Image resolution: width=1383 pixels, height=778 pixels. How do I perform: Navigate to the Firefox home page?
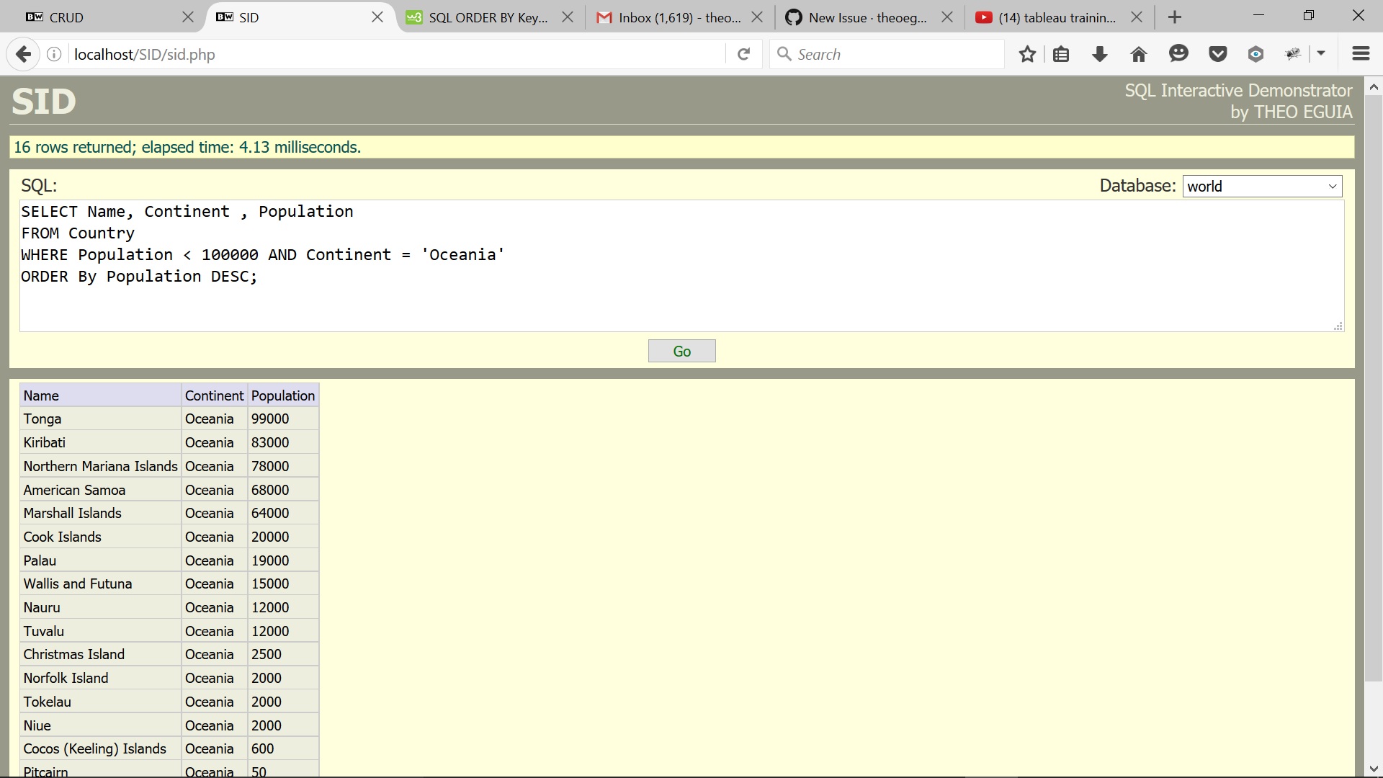pyautogui.click(x=1138, y=54)
